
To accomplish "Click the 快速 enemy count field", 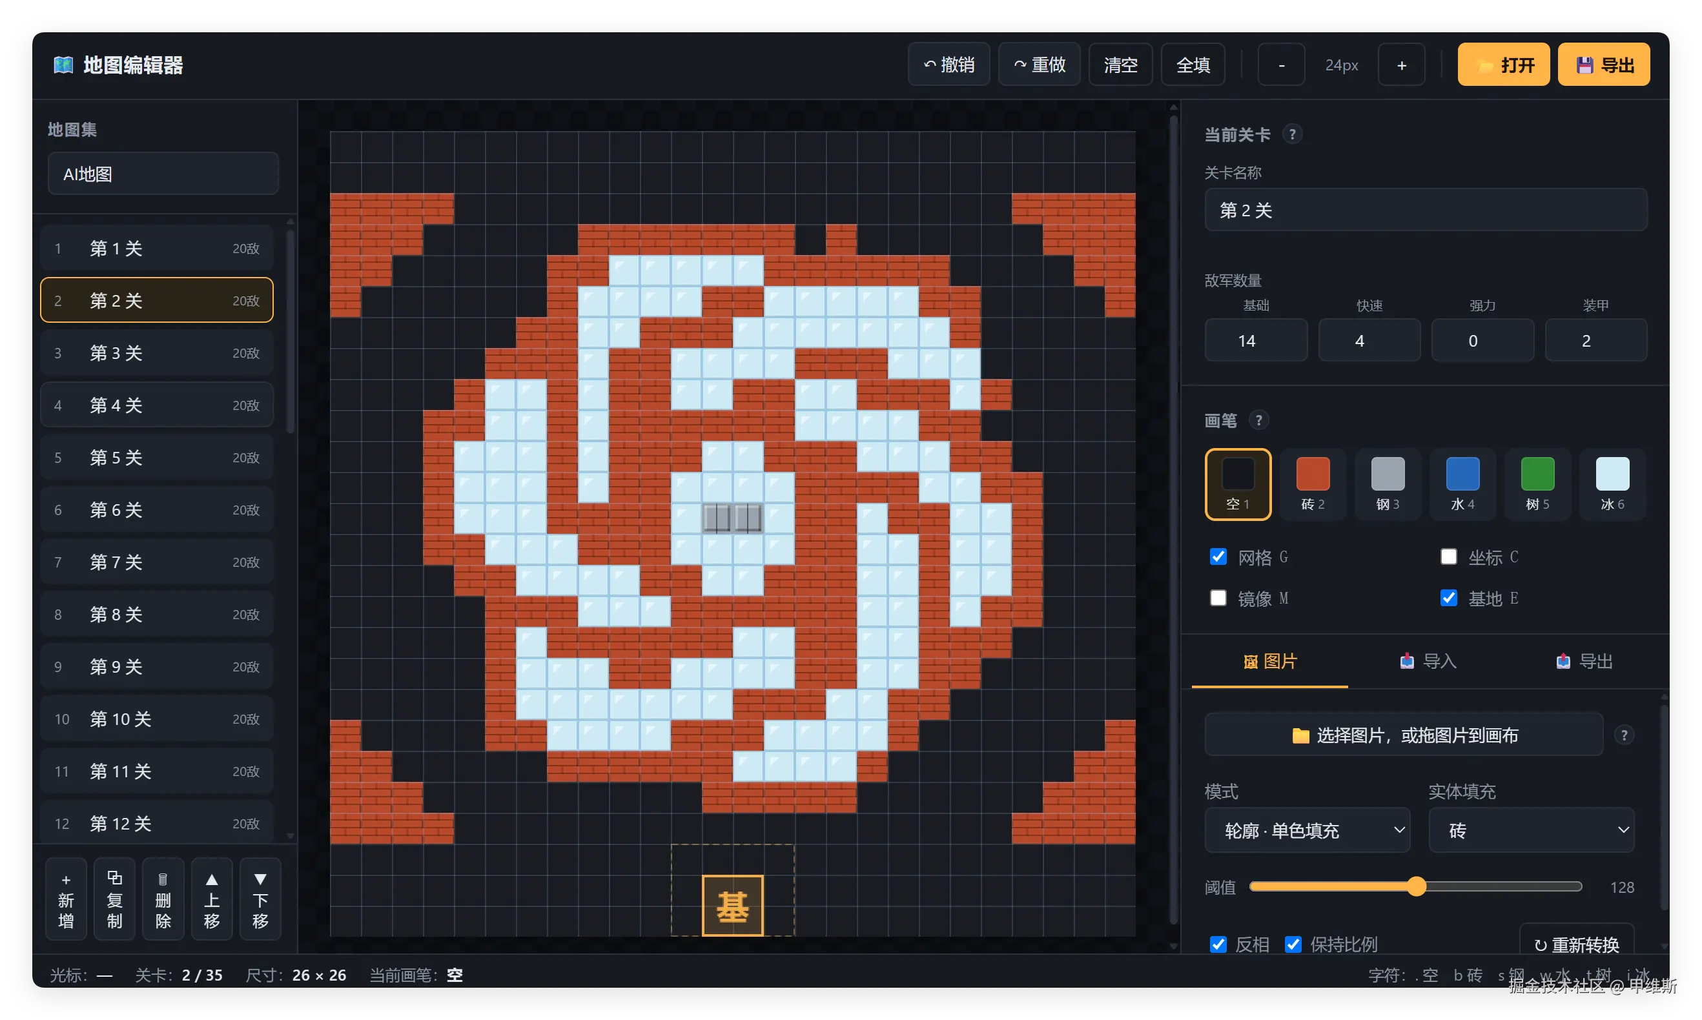I will pyautogui.click(x=1369, y=340).
